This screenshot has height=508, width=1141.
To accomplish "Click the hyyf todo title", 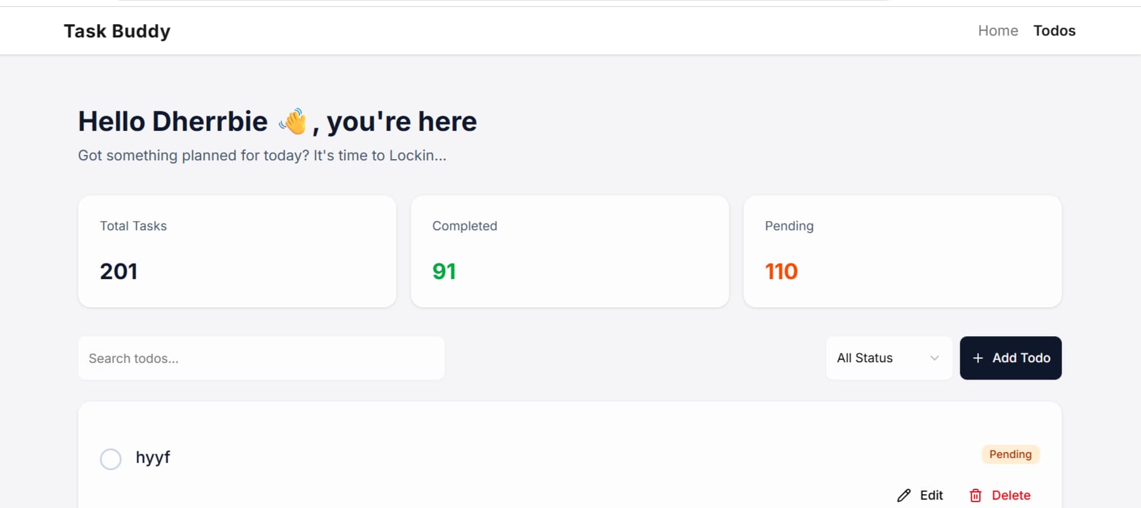I will click(152, 458).
